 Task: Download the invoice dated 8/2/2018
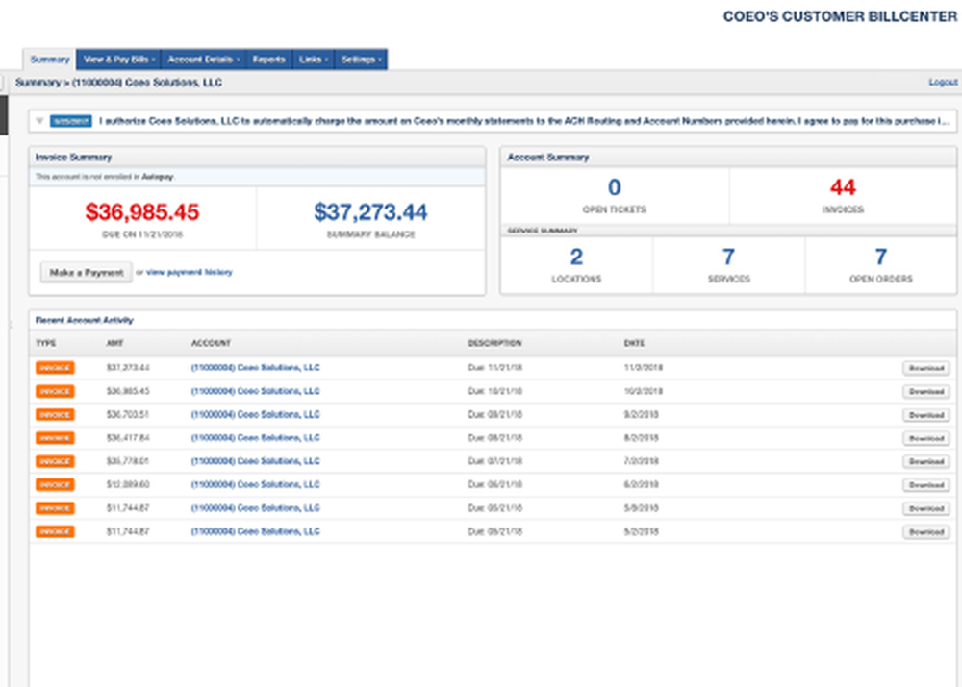pos(925,438)
